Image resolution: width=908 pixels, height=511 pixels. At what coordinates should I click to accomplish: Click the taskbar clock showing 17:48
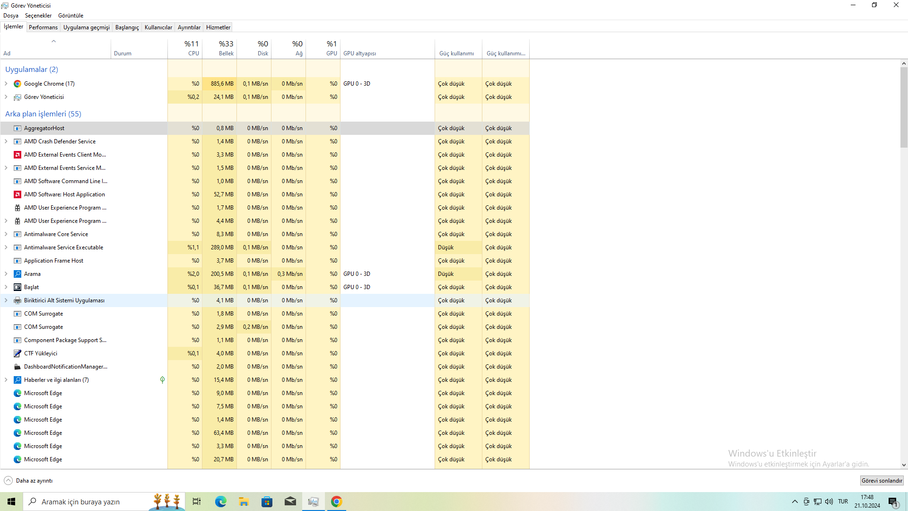pyautogui.click(x=867, y=502)
